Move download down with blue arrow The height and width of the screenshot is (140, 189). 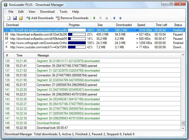coord(120,18)
